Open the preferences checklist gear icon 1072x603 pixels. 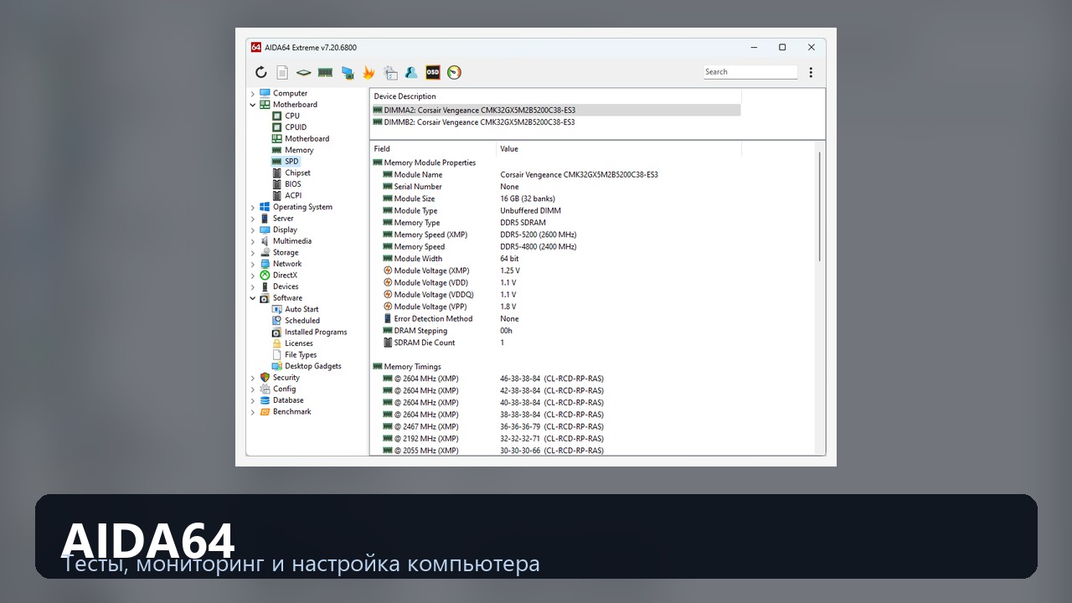(x=390, y=73)
